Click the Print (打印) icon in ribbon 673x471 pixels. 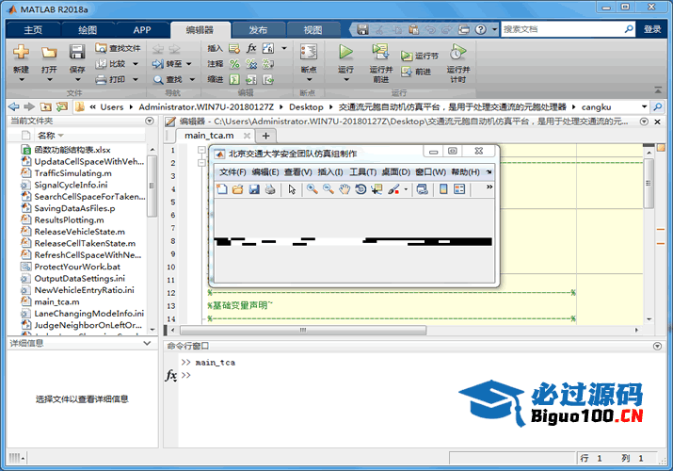coord(101,79)
